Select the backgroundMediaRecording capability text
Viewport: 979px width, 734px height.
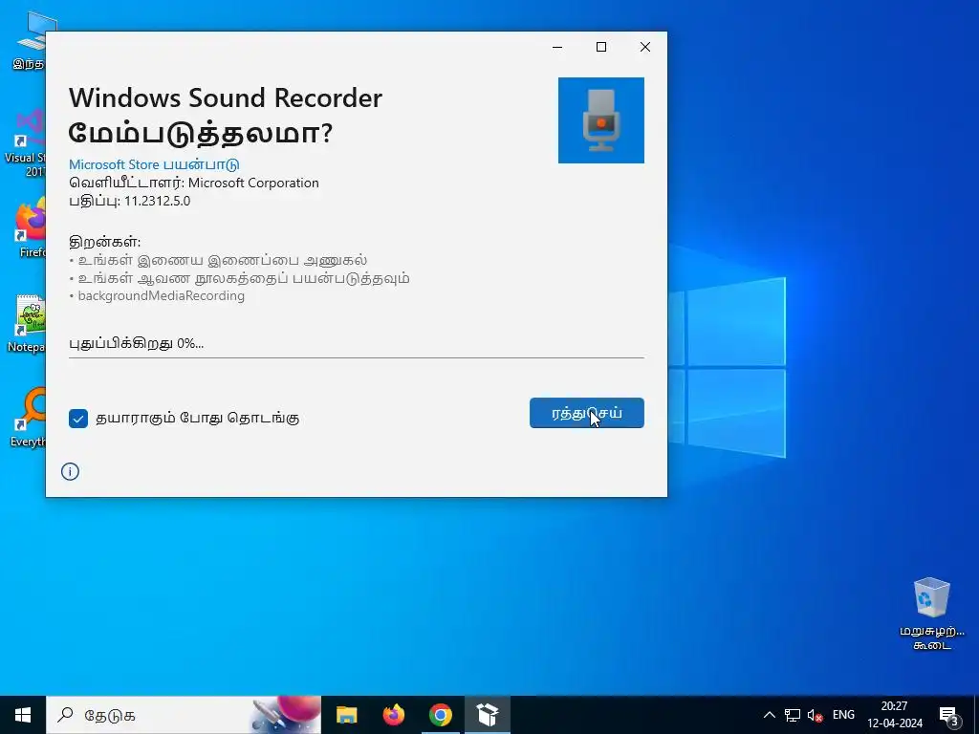(x=161, y=296)
